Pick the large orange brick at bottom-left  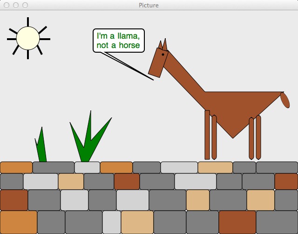[19, 222]
